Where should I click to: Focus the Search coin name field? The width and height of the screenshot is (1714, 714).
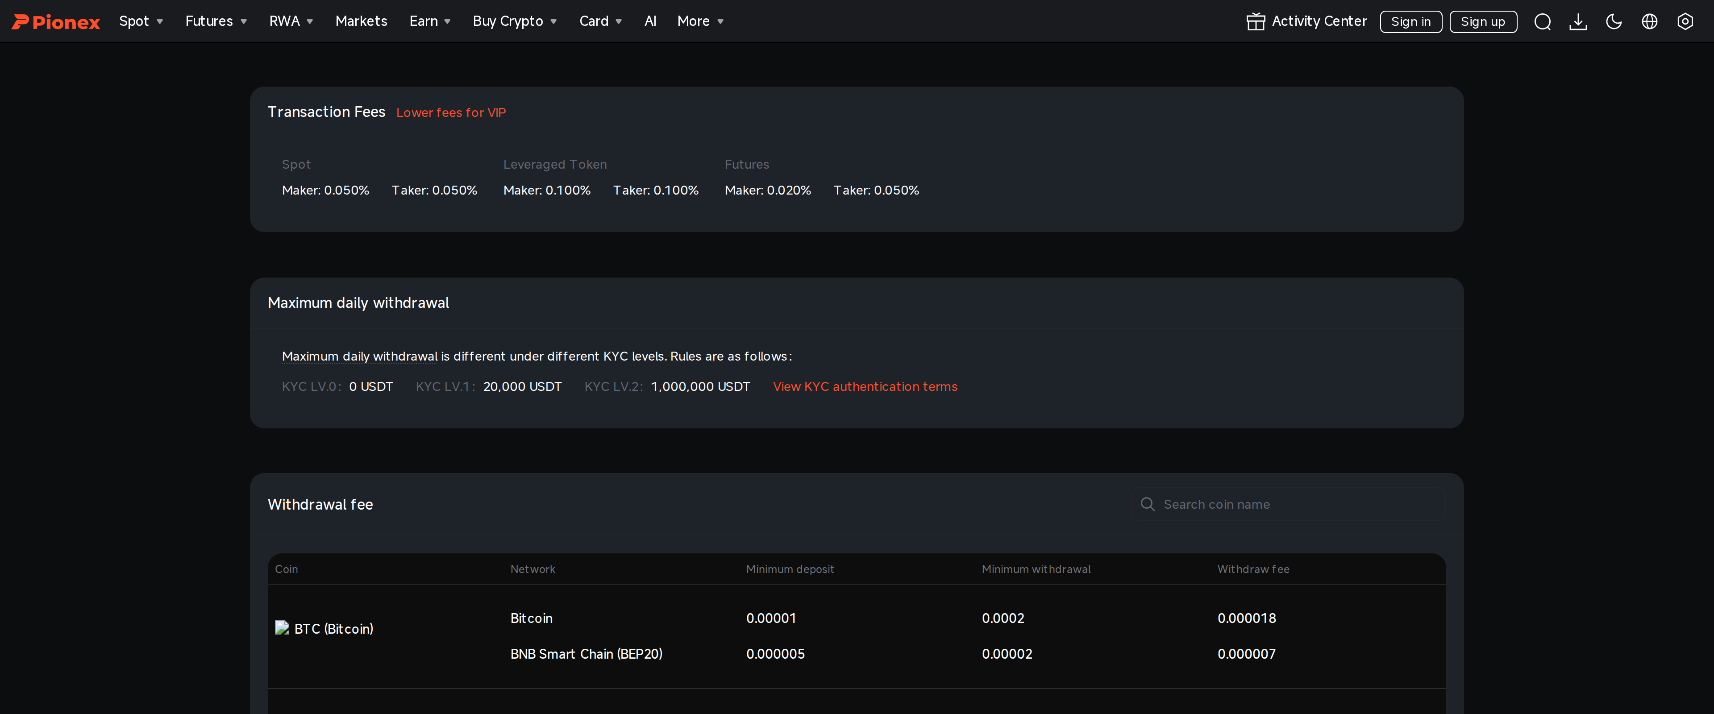pyautogui.click(x=1289, y=504)
